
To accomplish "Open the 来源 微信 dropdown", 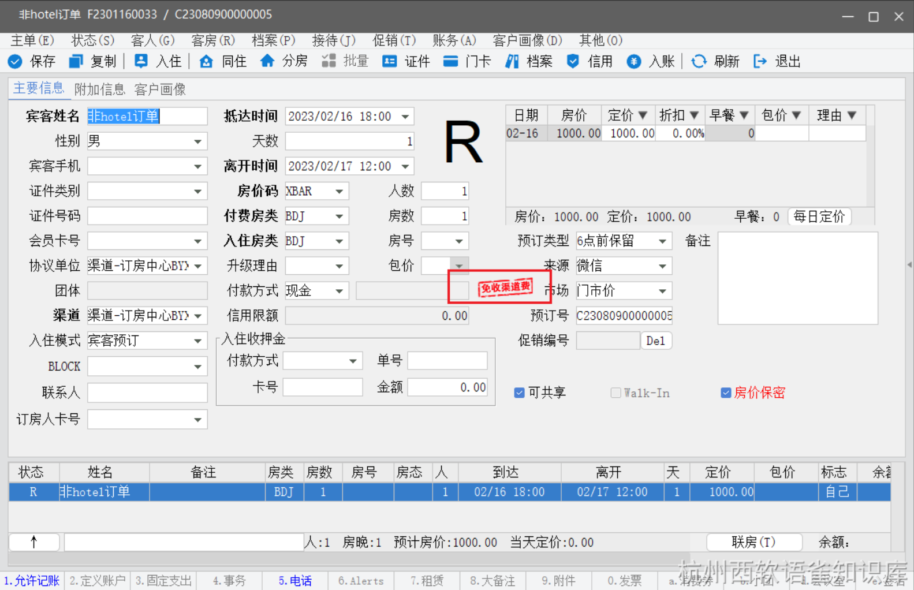I will tap(663, 266).
